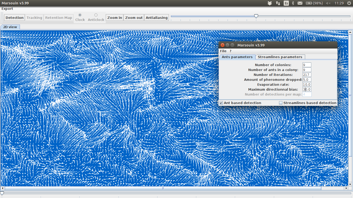The width and height of the screenshot is (353, 198).
Task: Click the top toolbar slider handle
Action: pos(256,16)
